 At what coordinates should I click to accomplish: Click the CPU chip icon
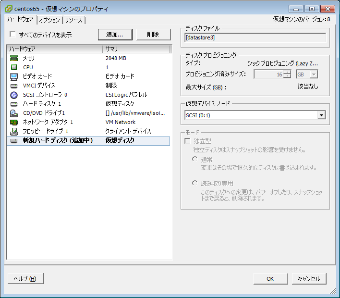click(x=14, y=67)
